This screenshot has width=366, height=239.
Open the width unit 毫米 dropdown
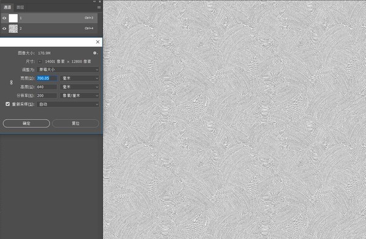79,78
